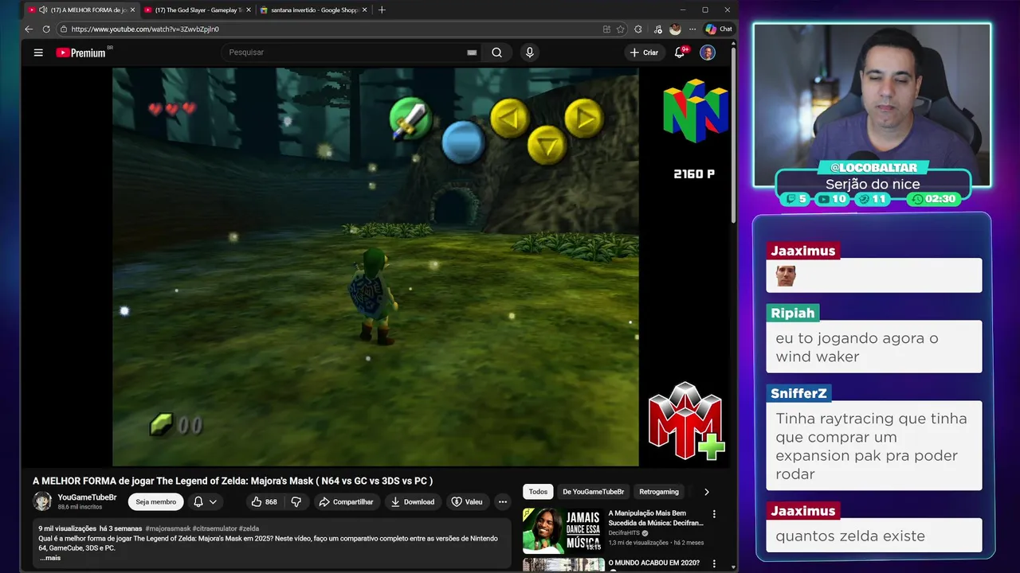The image size is (1020, 573).
Task: Close the santana invertido tab
Action: pyautogui.click(x=365, y=10)
